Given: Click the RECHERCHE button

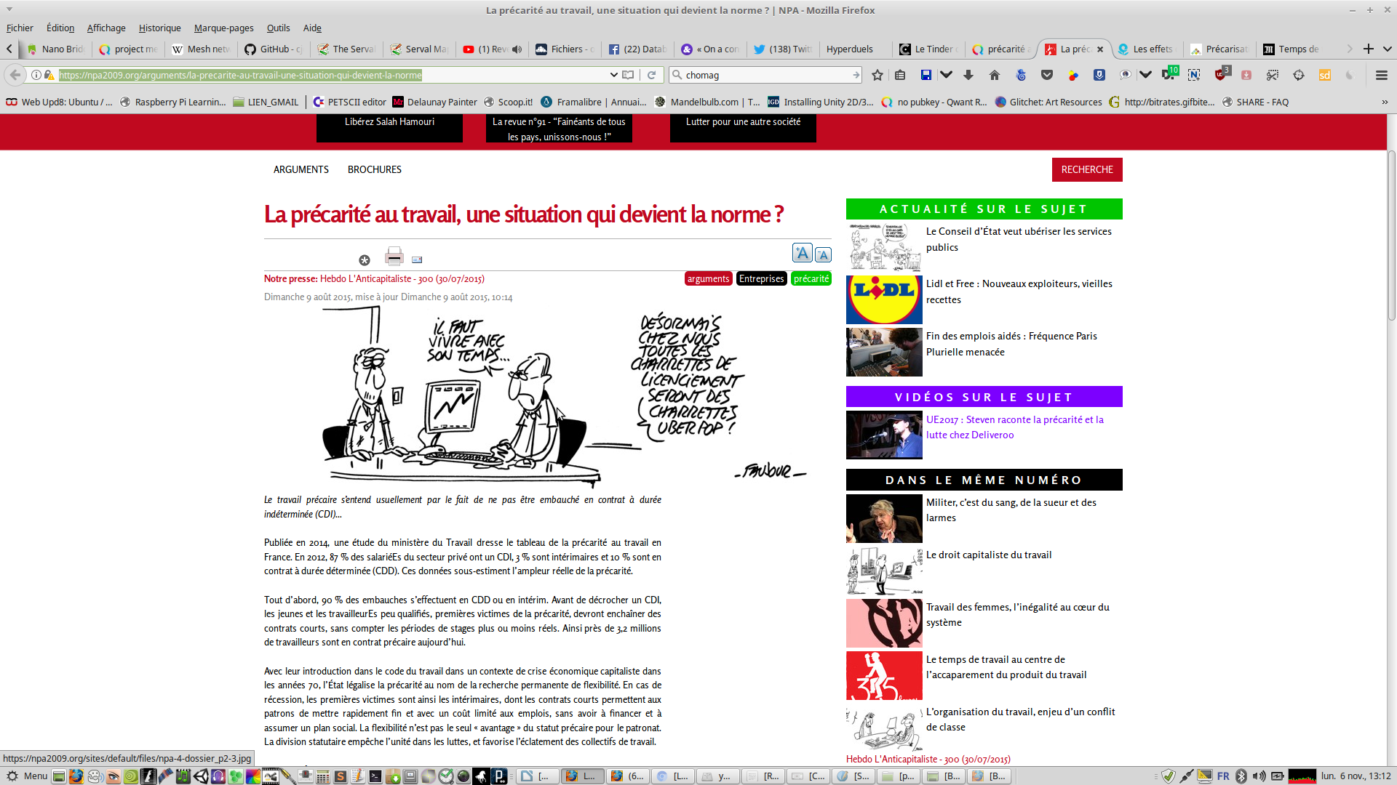Looking at the screenshot, I should (x=1086, y=169).
